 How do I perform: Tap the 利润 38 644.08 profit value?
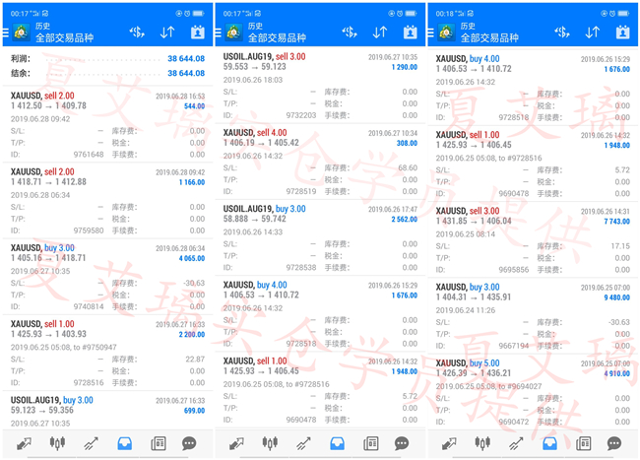tap(186, 59)
